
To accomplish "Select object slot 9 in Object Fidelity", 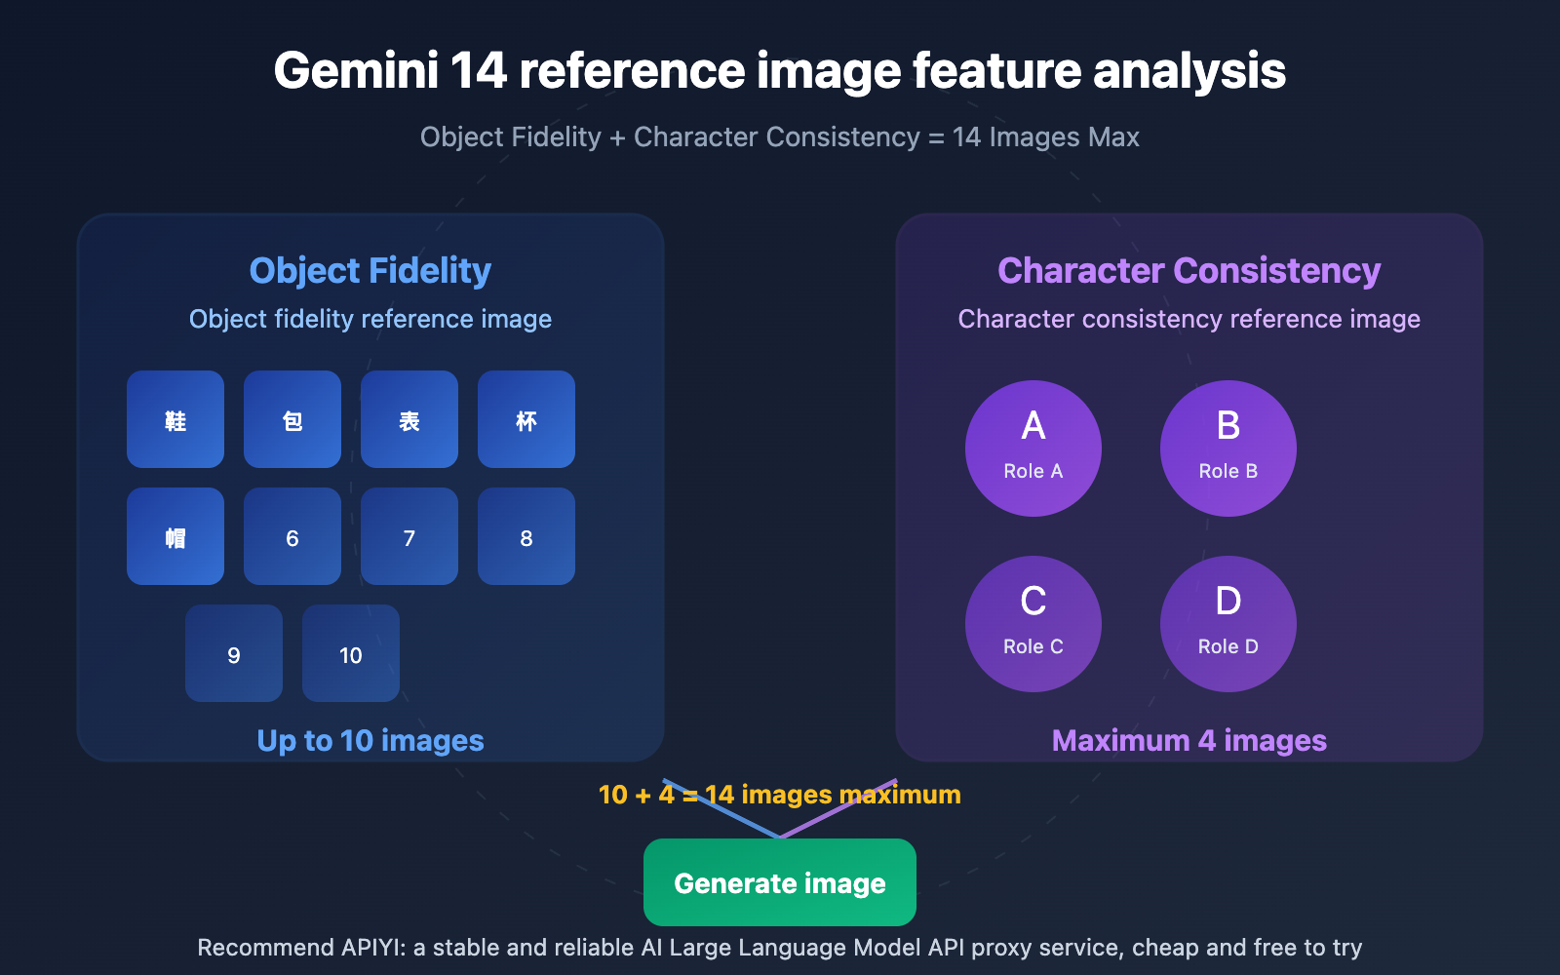I will tap(234, 653).
